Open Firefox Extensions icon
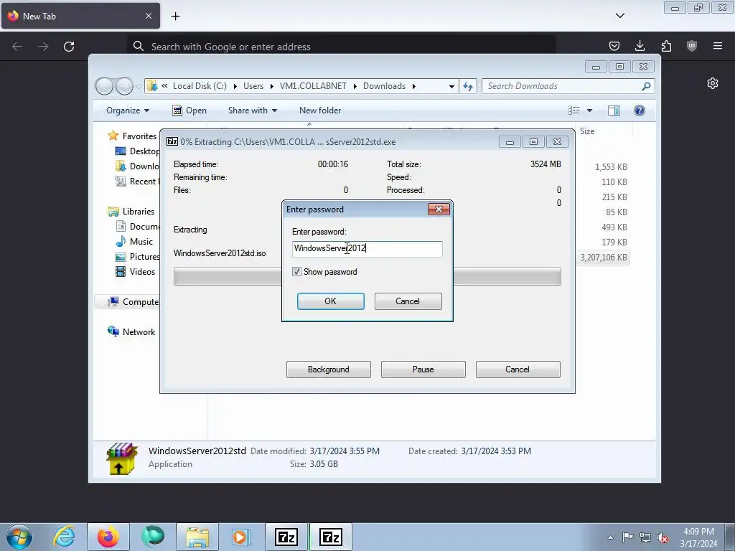The image size is (735, 551). 666,46
